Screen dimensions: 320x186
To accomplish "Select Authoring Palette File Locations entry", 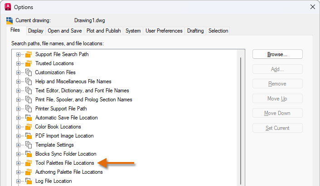I will coord(69,172).
